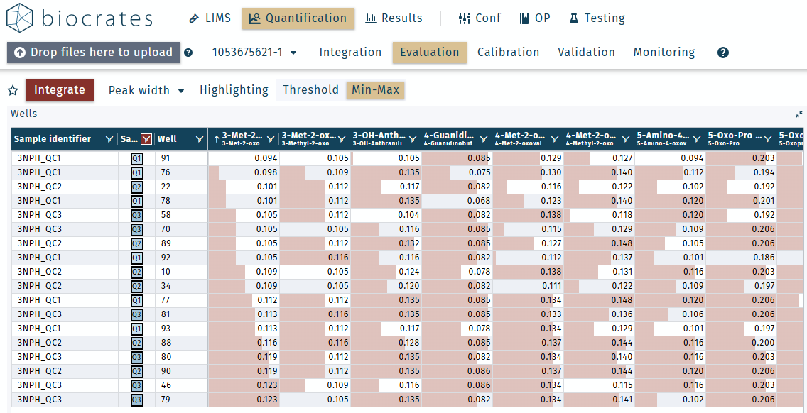Image resolution: width=807 pixels, height=413 pixels.
Task: Filter the 4-Met-2-oxoval column
Action: (x=554, y=139)
